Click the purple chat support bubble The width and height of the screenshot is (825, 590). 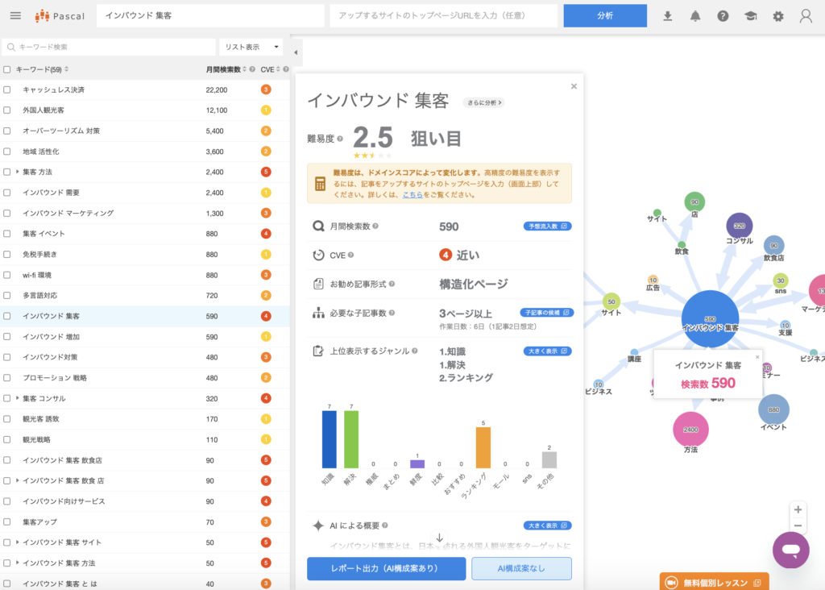(x=790, y=550)
